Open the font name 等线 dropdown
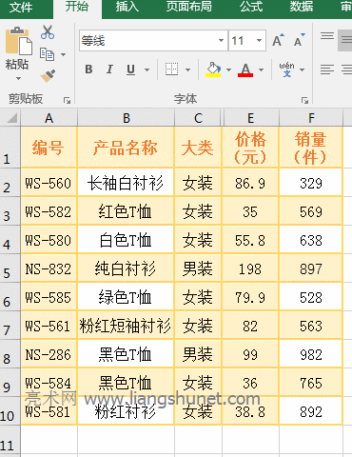 click(x=221, y=40)
